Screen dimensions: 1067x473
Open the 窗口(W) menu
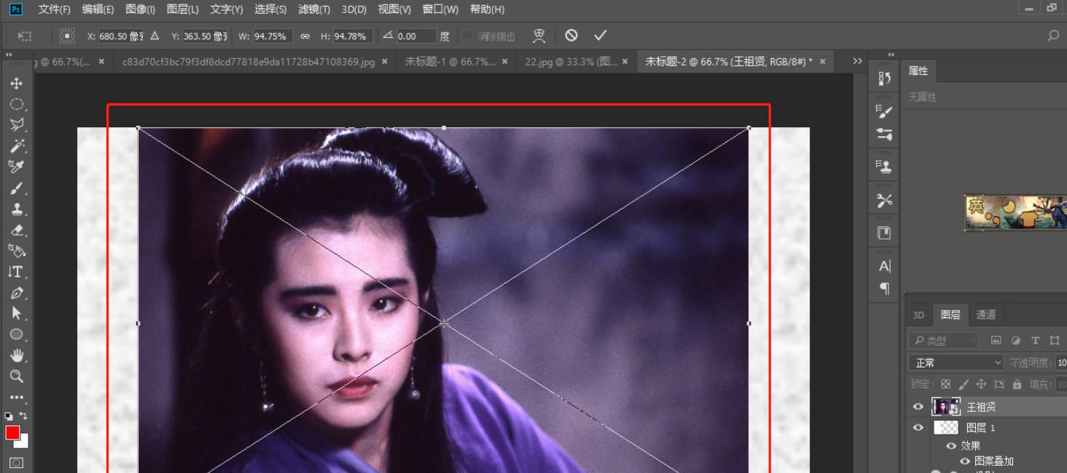click(x=440, y=9)
